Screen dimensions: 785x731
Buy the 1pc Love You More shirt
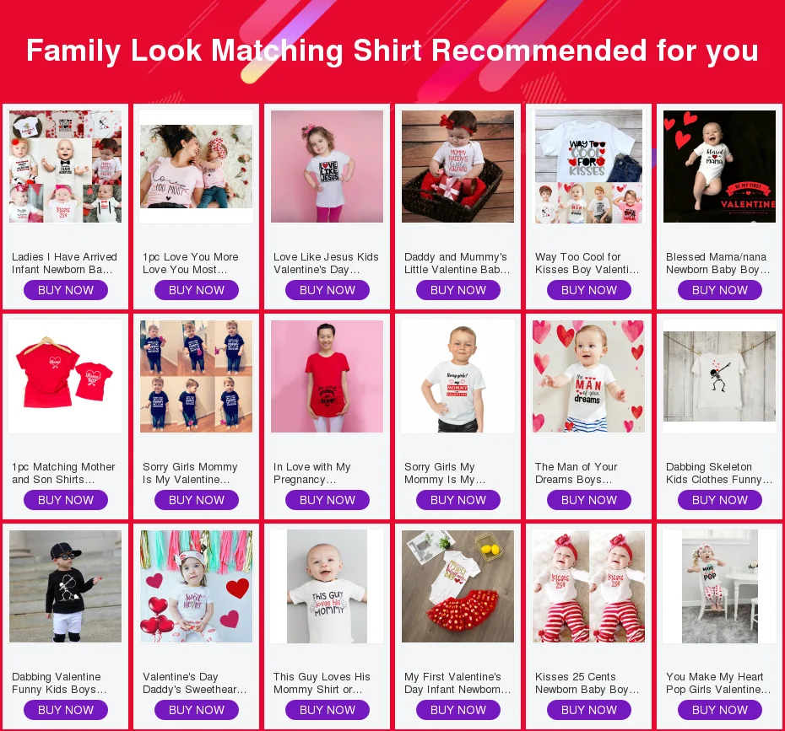tap(196, 290)
